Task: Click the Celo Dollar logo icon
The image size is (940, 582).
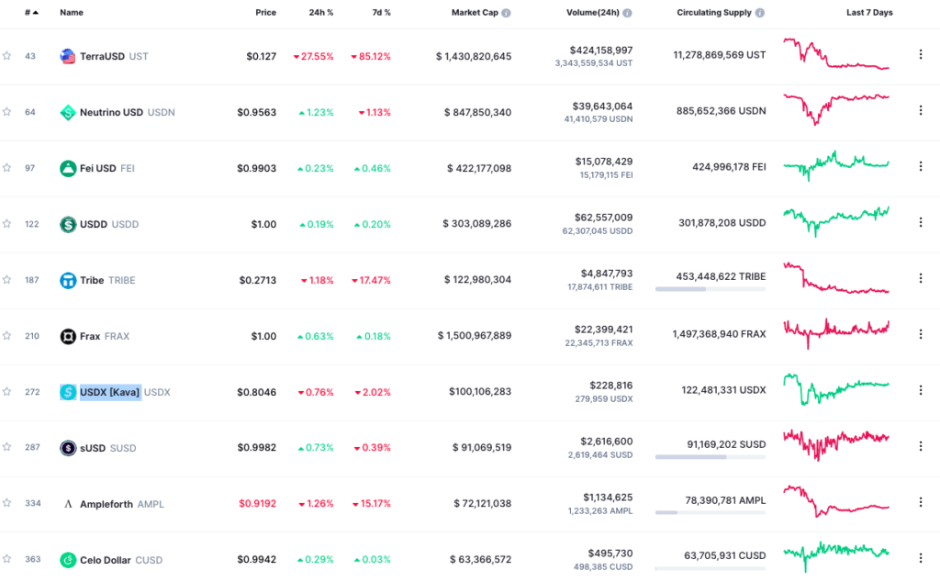Action: (x=67, y=560)
